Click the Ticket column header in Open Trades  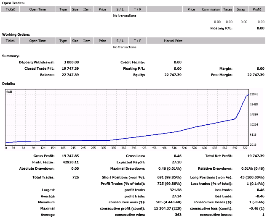click(10, 9)
